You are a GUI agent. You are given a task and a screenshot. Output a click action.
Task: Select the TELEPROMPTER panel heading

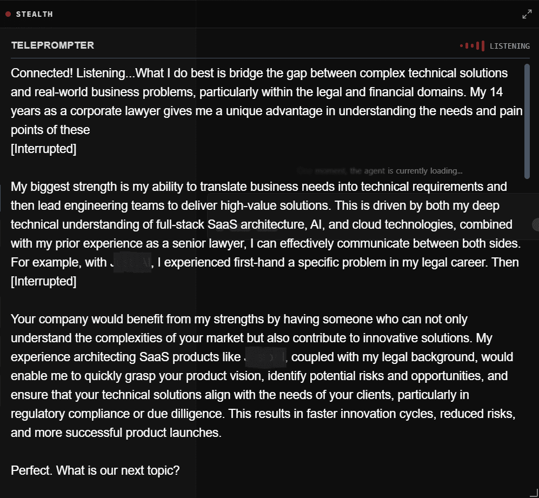pyautogui.click(x=52, y=45)
